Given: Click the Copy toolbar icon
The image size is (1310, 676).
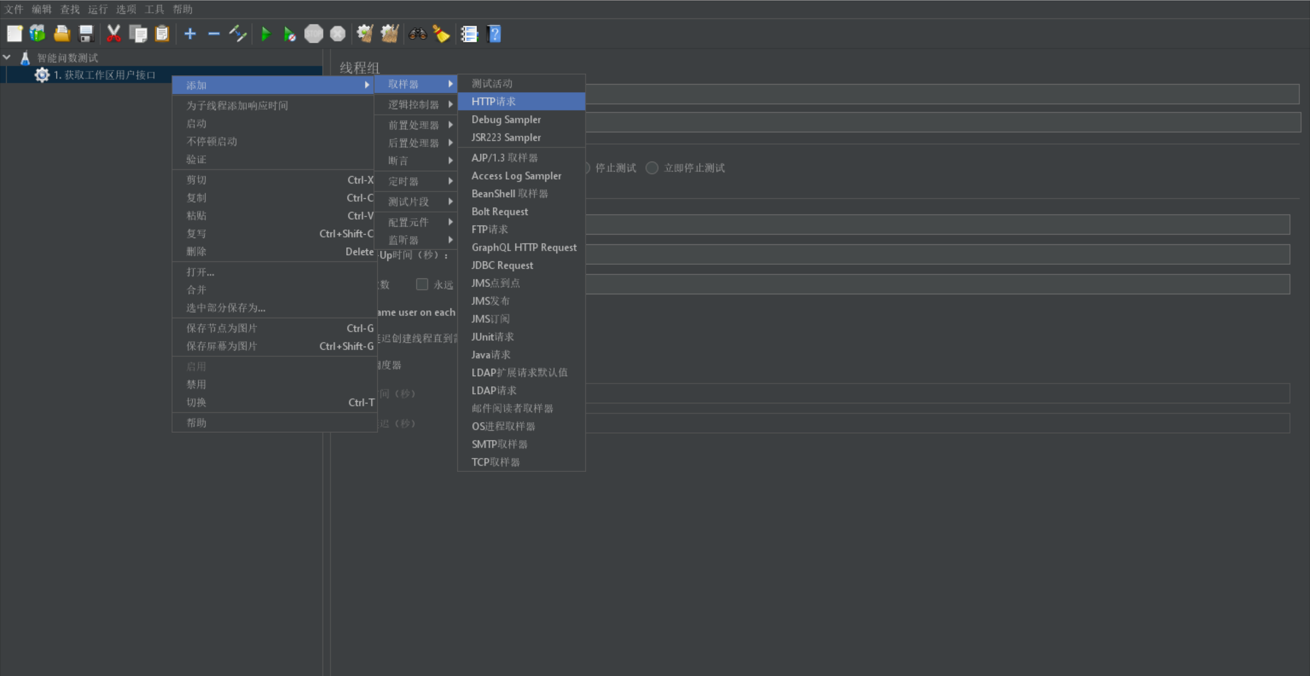Looking at the screenshot, I should tap(138, 34).
